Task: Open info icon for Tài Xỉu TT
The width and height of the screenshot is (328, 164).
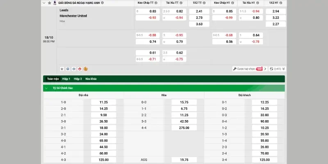Action: pos(181,3)
